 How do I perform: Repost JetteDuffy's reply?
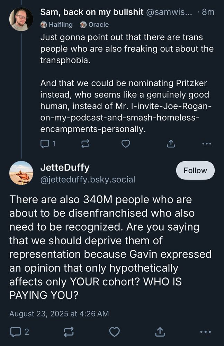[x=68, y=332]
